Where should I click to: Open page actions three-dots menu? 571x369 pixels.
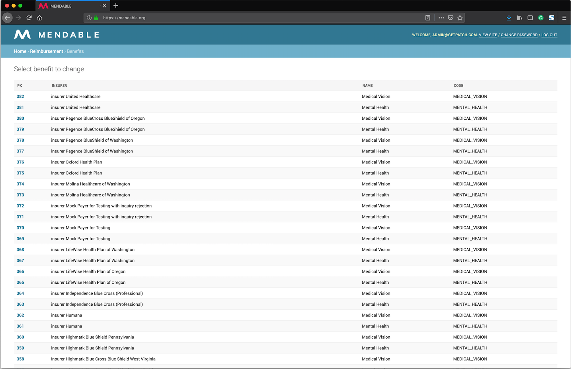coord(441,18)
